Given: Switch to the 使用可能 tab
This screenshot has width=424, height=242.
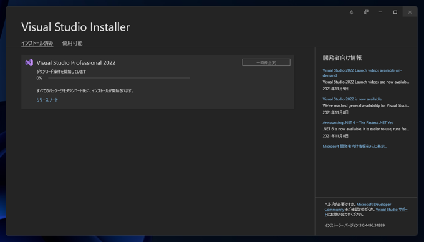Looking at the screenshot, I should coord(72,43).
